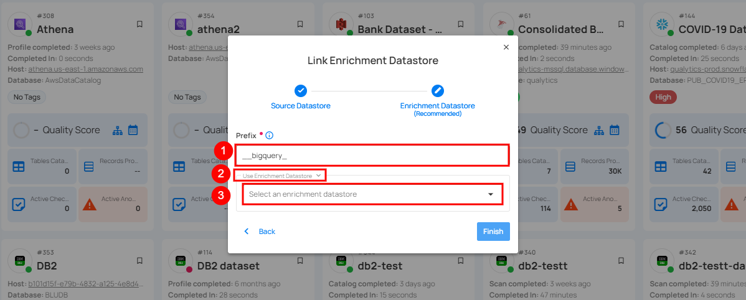Go to the Enrichment Datastore step
The image size is (746, 300).
tap(437, 91)
